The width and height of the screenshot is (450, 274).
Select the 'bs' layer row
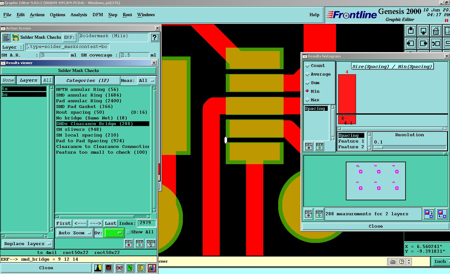pos(24,95)
